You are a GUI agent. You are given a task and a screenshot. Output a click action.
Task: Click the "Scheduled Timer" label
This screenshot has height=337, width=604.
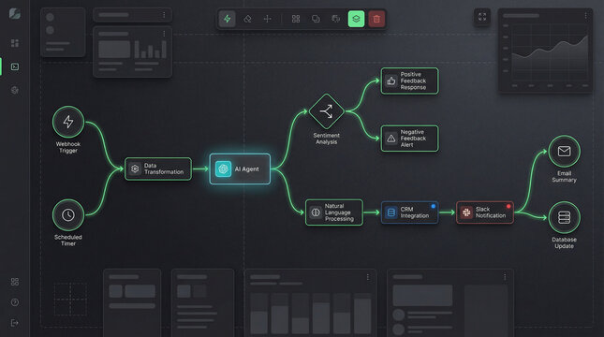point(68,241)
